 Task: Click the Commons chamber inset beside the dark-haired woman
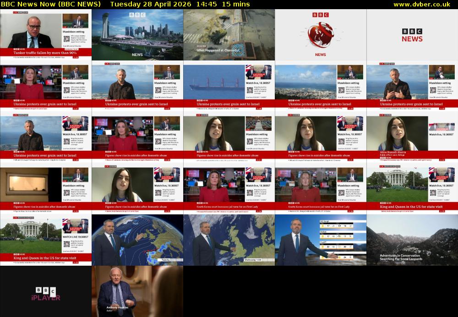(258, 124)
